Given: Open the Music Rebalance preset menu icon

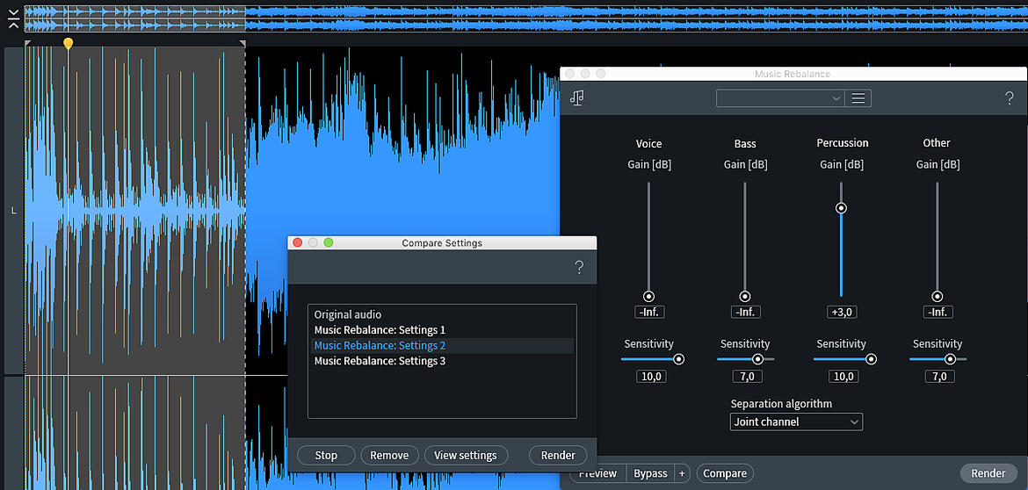Looking at the screenshot, I should coord(858,98).
